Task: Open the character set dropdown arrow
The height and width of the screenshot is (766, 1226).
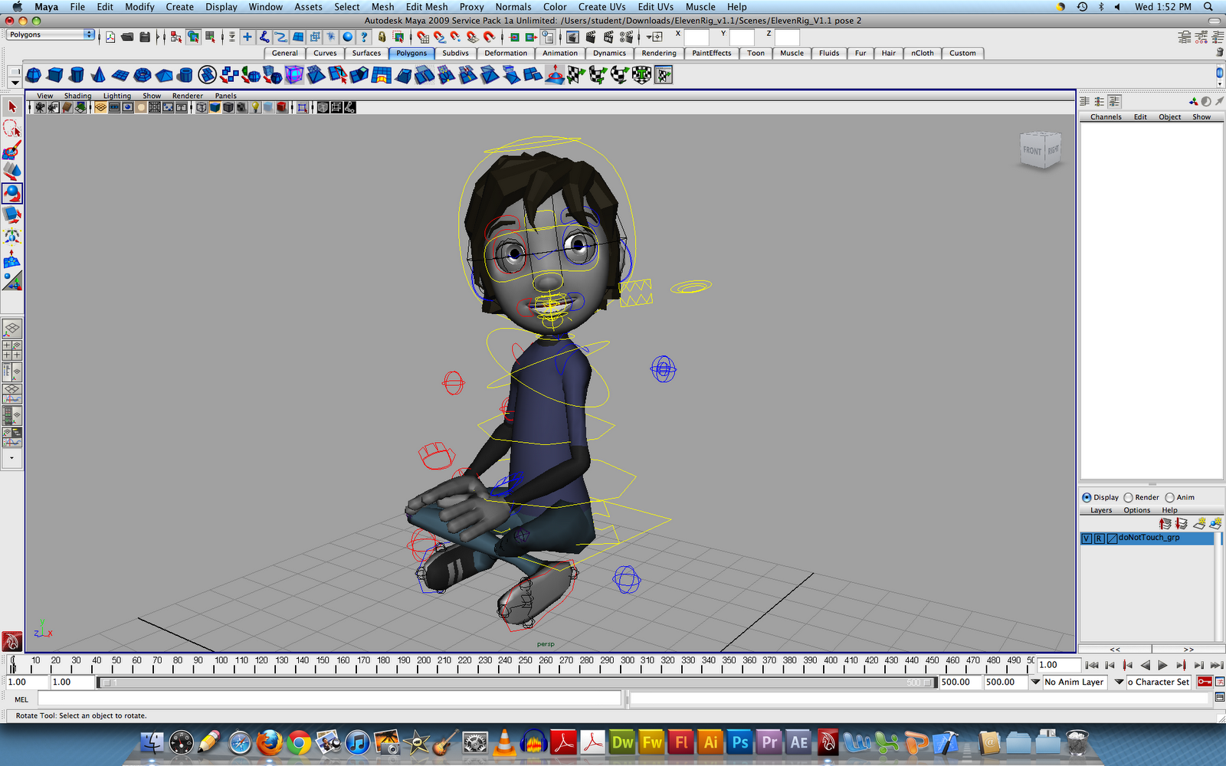Action: point(1119,682)
